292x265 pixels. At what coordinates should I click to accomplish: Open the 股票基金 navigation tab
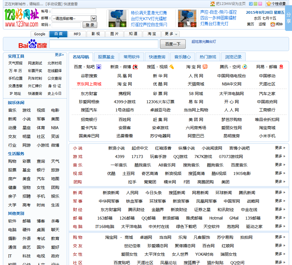coord(106,57)
